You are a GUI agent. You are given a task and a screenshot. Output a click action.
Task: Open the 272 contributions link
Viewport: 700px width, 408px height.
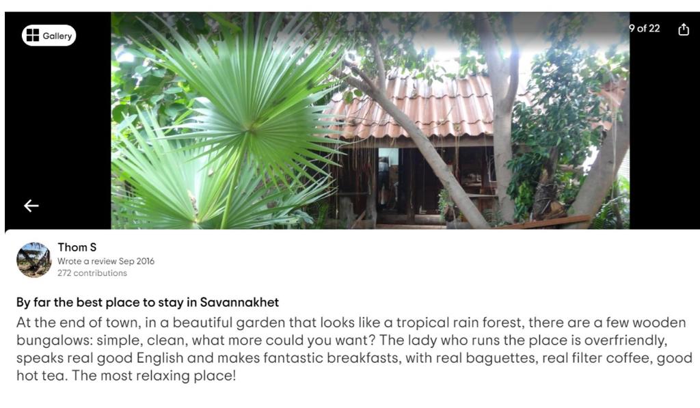click(92, 273)
